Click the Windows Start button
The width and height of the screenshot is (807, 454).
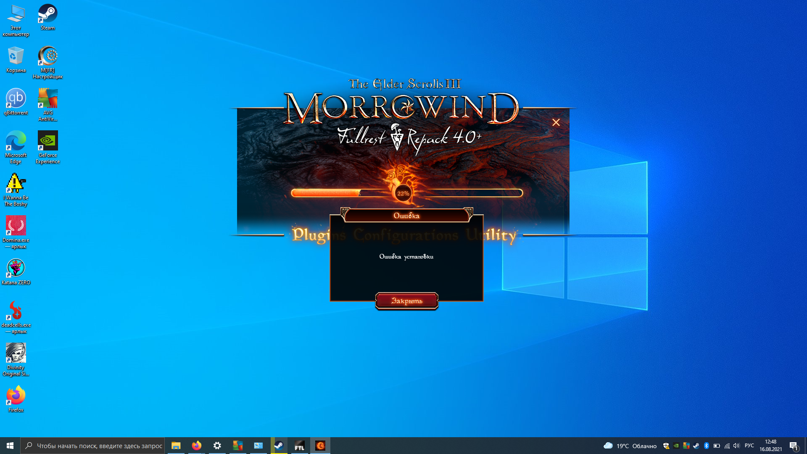click(10, 446)
